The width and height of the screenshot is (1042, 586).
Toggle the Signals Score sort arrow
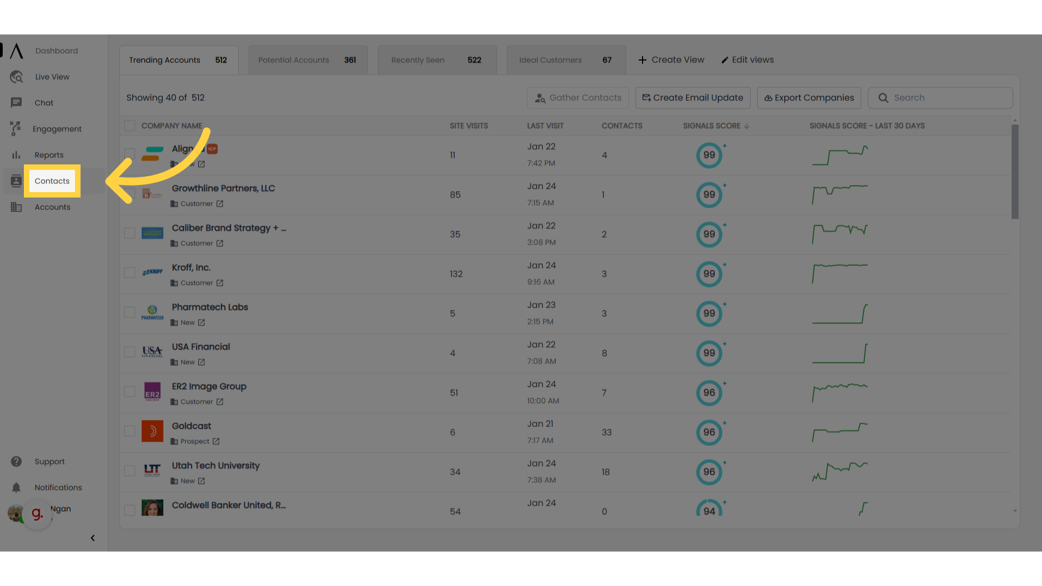tap(747, 125)
